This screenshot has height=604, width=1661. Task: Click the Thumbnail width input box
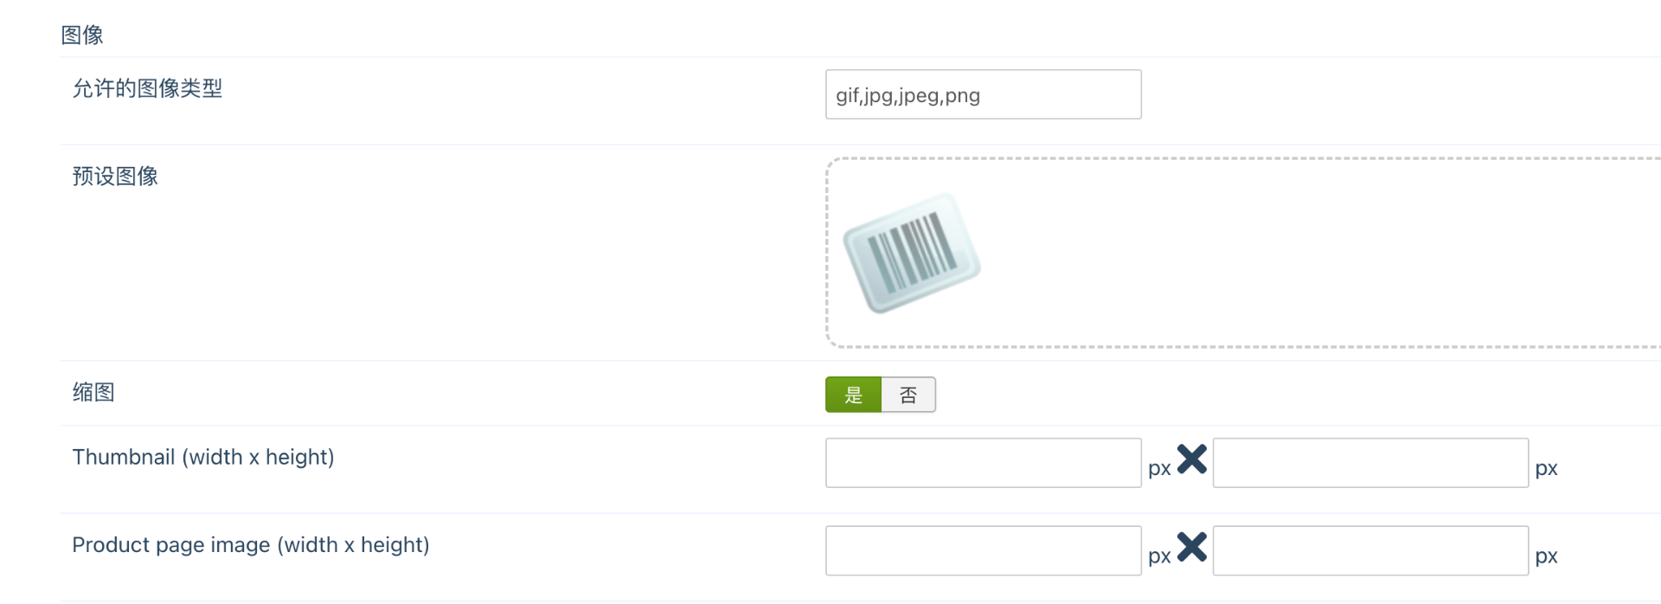984,463
